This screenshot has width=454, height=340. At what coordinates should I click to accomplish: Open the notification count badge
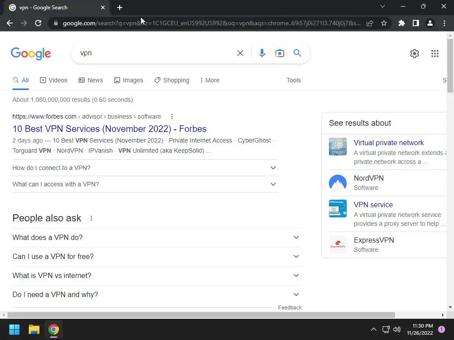pyautogui.click(x=442, y=329)
